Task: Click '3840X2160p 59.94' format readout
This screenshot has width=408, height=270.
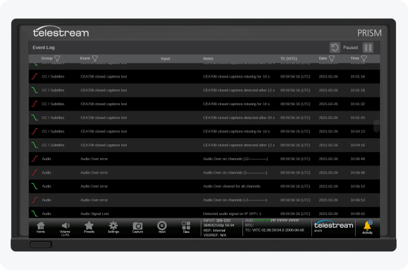Action: pos(219,225)
